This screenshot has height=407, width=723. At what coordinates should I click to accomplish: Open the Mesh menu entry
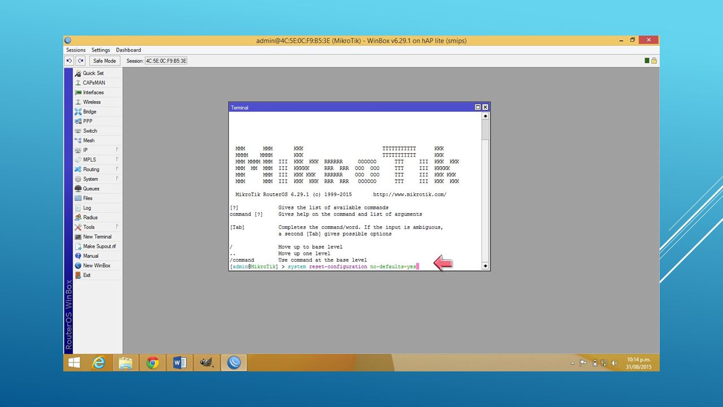point(98,140)
